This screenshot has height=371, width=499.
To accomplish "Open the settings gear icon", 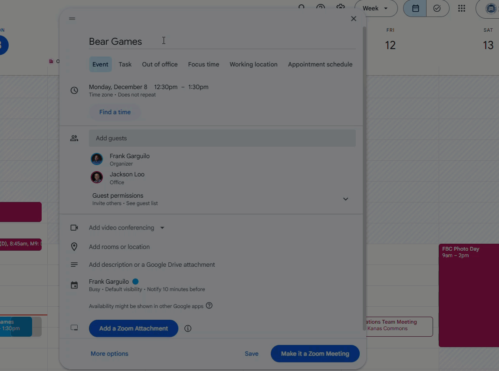I will point(341,7).
